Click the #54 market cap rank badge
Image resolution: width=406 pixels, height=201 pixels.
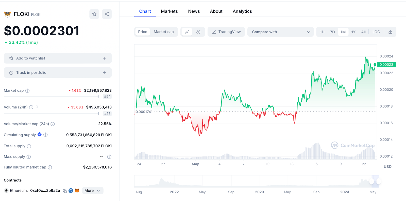tap(107, 97)
